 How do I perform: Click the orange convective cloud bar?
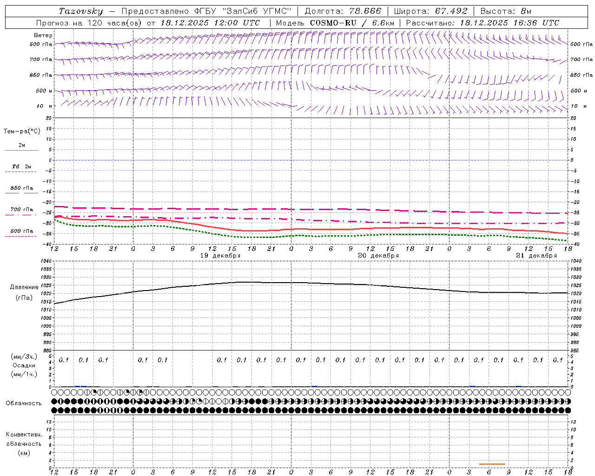492,464
